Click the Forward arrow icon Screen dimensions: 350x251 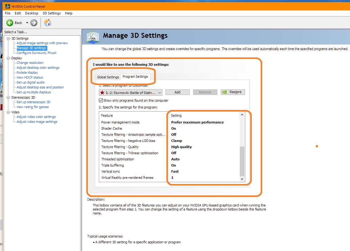[x=34, y=23]
